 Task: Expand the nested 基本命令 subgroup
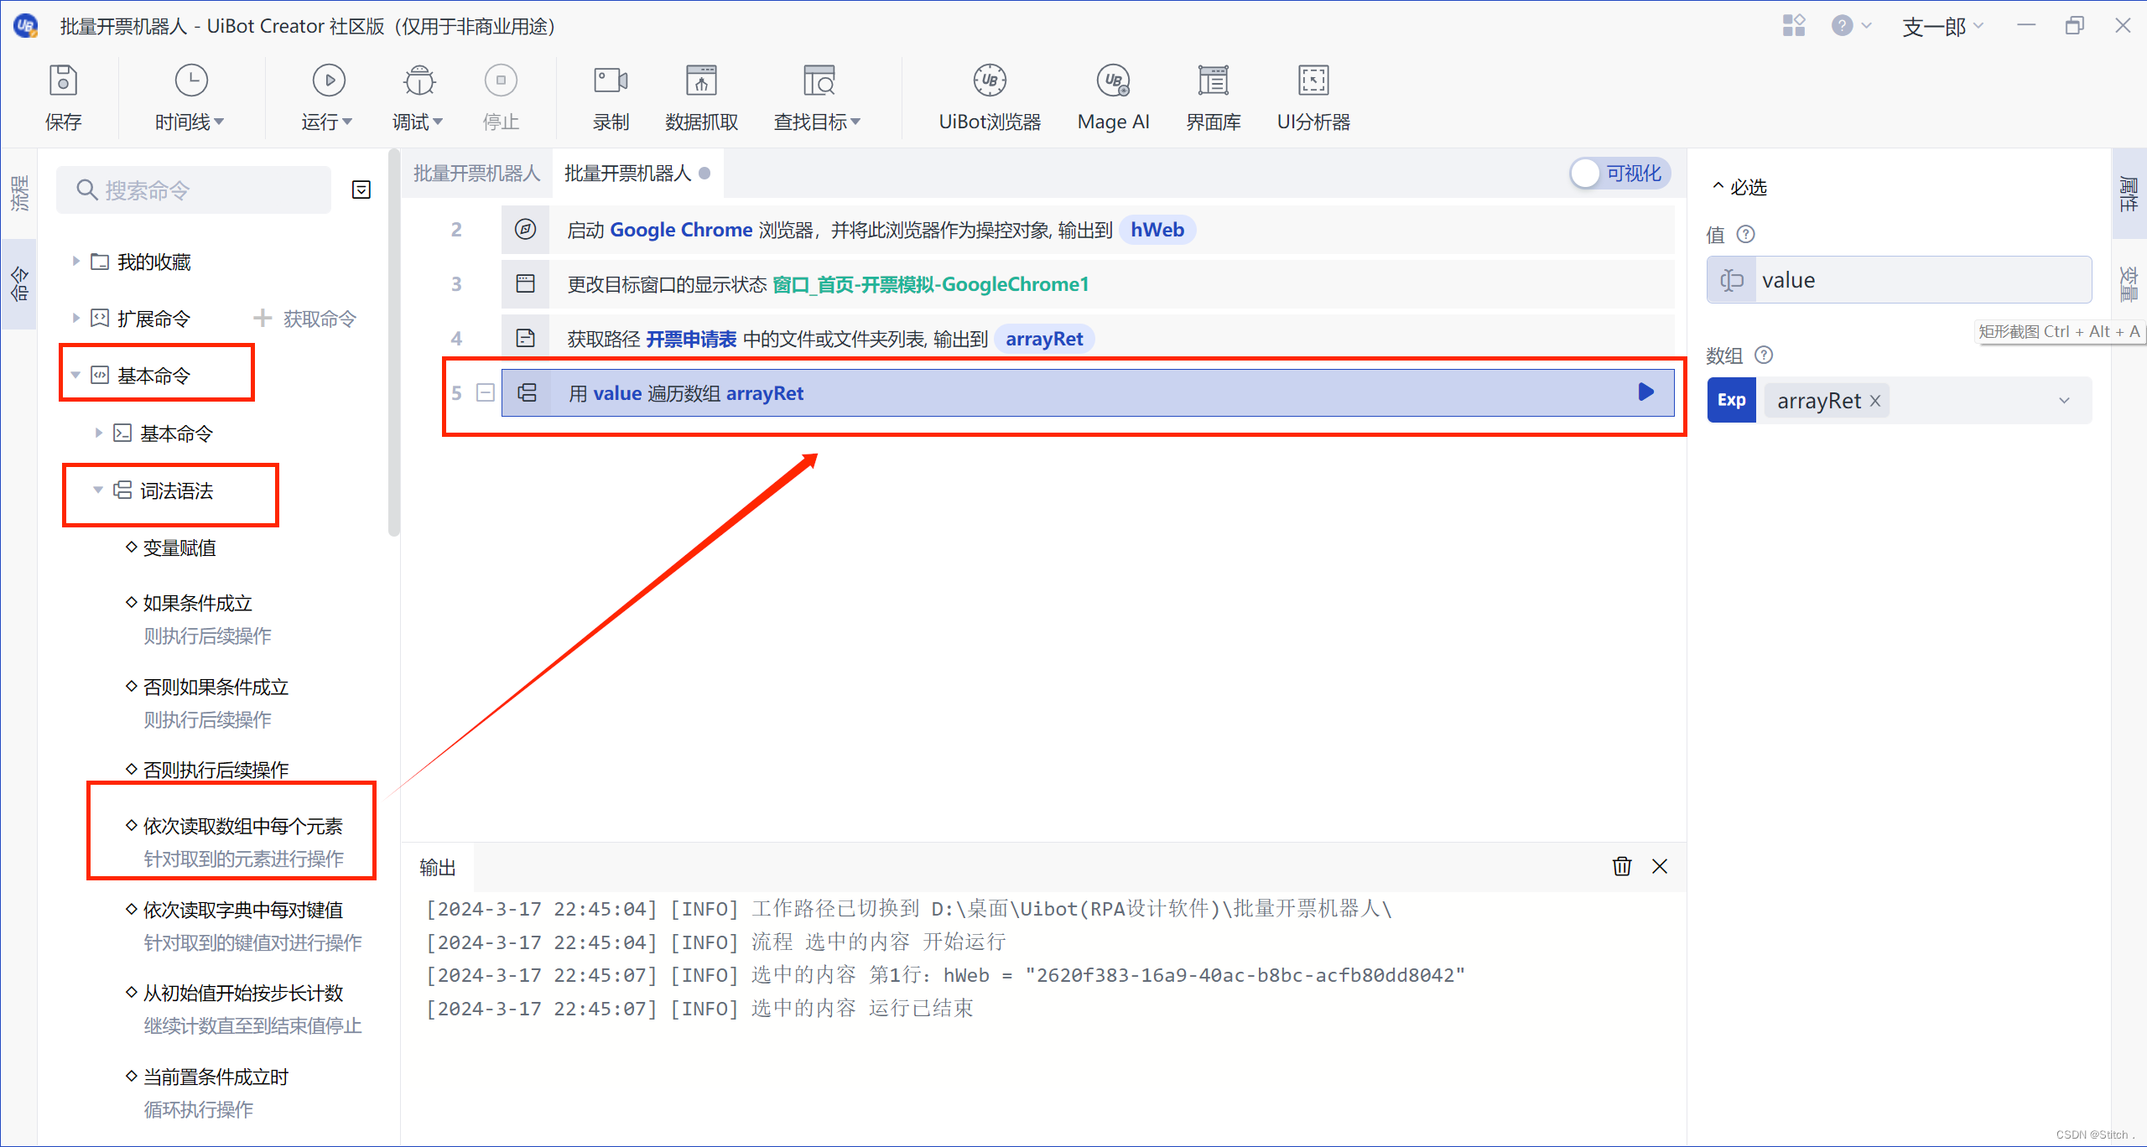point(98,433)
